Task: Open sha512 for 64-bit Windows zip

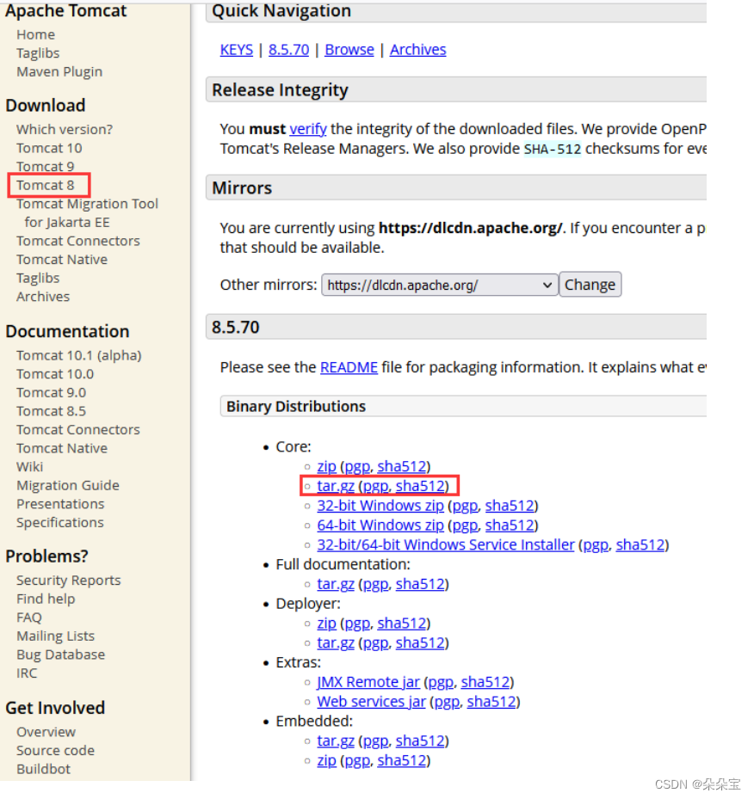Action: click(510, 525)
